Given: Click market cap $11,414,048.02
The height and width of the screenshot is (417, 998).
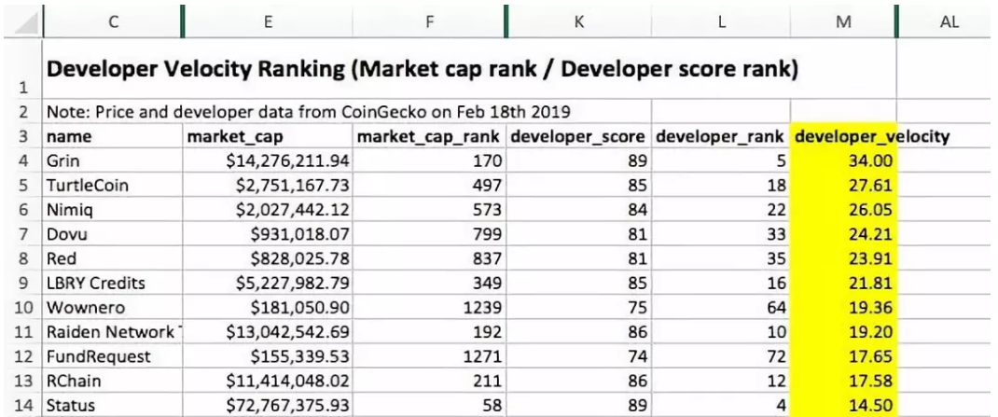Looking at the screenshot, I should (x=268, y=381).
